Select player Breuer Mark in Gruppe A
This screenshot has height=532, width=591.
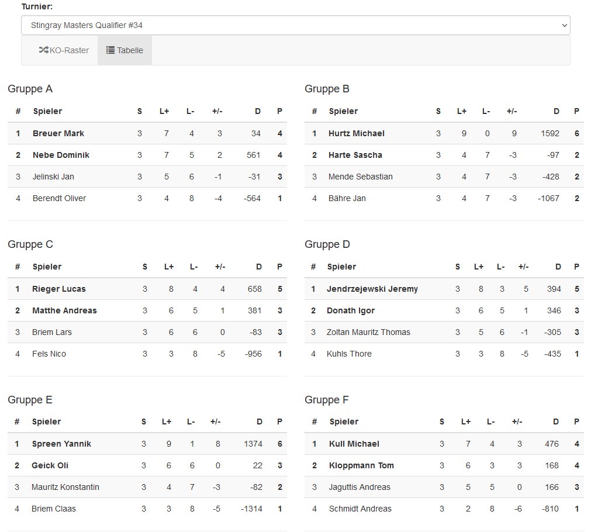58,133
